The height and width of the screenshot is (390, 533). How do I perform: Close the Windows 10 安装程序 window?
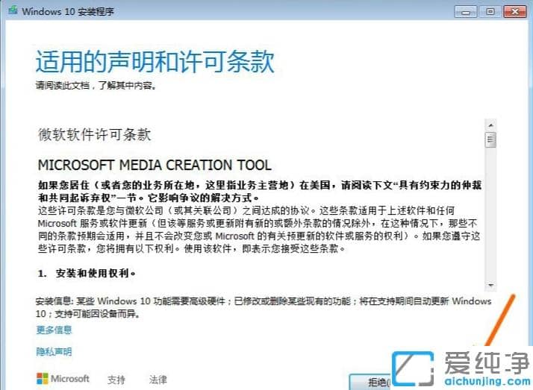pos(515,12)
